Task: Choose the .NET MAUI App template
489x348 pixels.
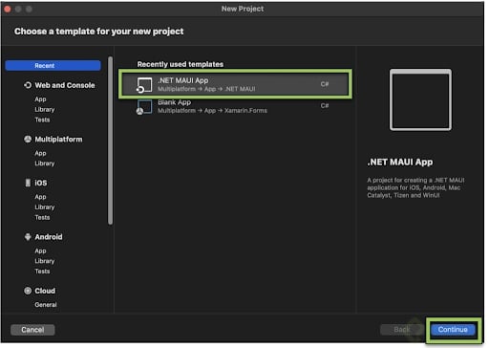Action: click(236, 84)
